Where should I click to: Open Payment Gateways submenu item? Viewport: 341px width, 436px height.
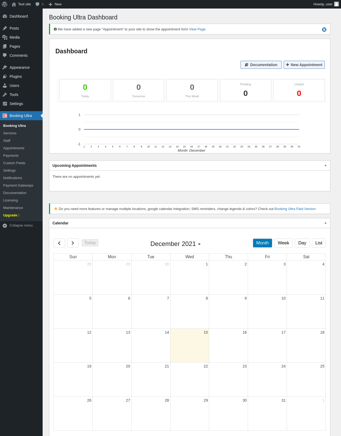(x=18, y=185)
